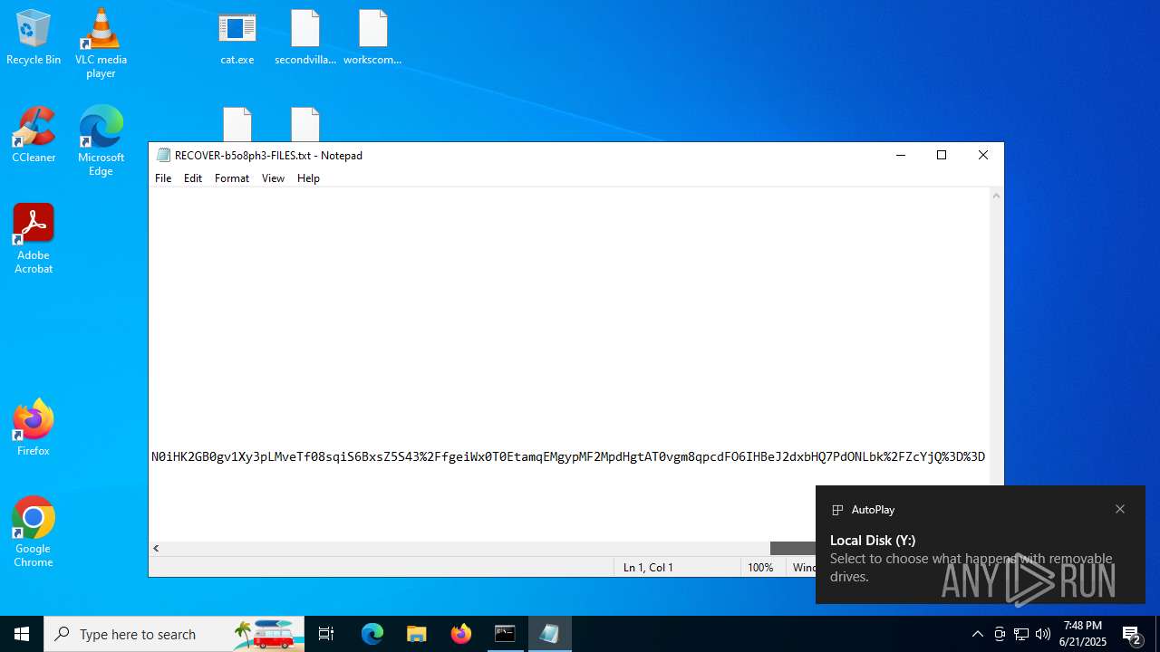The image size is (1160, 652).
Task: Open Google Chrome desktop shortcut
Action: tap(34, 532)
